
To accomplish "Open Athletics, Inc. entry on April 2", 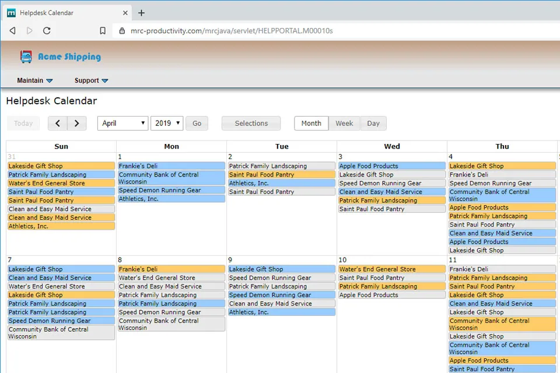I will (282, 183).
